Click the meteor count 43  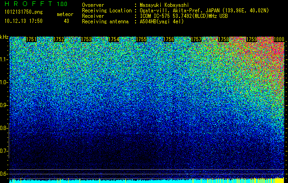(x=66, y=21)
